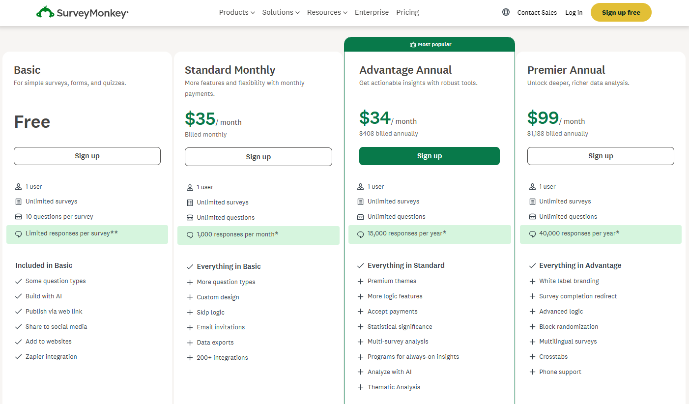Click Programs for always-on insights
The image size is (689, 404).
[413, 357]
